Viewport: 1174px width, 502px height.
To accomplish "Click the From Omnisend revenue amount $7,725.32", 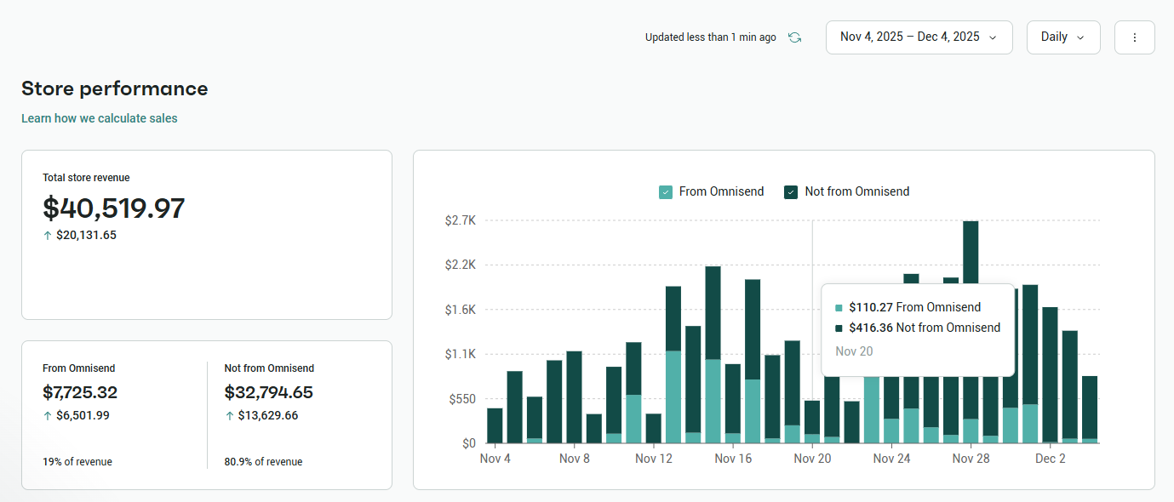I will tap(80, 392).
